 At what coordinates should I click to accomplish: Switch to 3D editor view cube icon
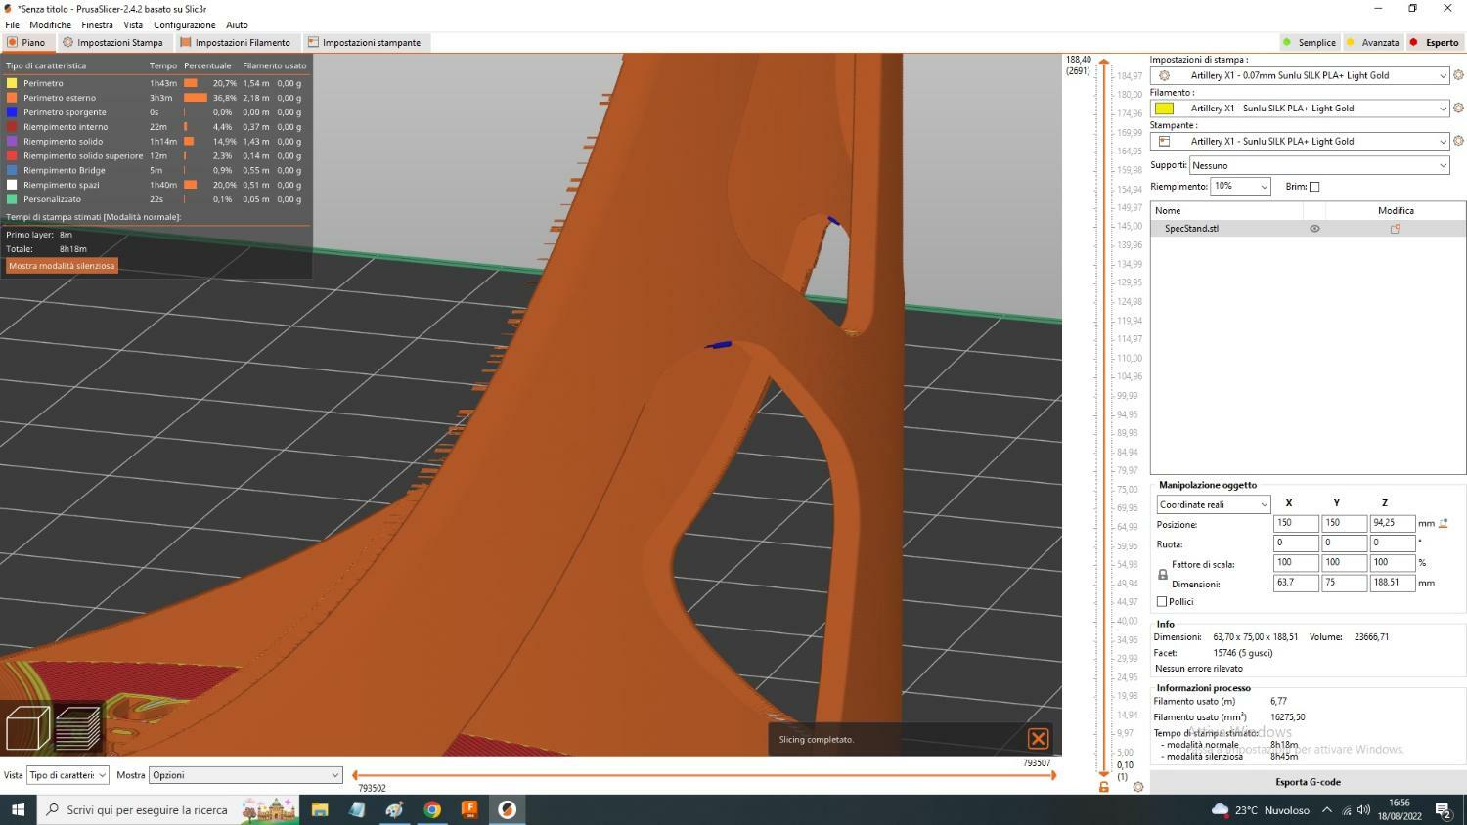(27, 728)
